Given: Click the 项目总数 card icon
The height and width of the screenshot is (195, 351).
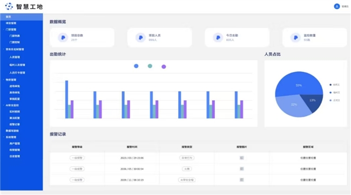Looking at the screenshot, I should [63, 38].
